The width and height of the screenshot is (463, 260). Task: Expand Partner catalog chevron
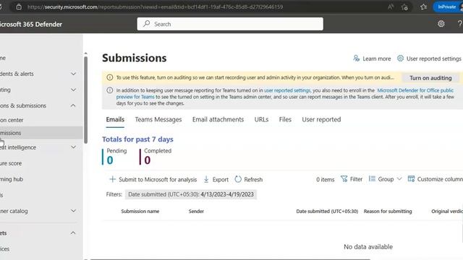coord(73,211)
